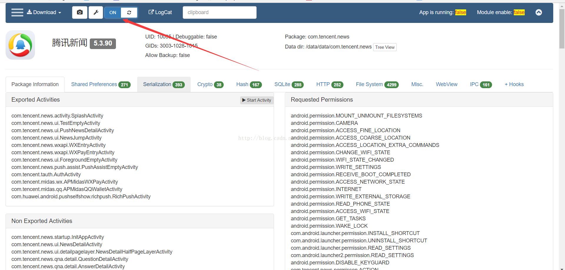Screen dimensions: 565x270
Task: Select PushAssistEmptyActivity entry
Action: pos(75,167)
